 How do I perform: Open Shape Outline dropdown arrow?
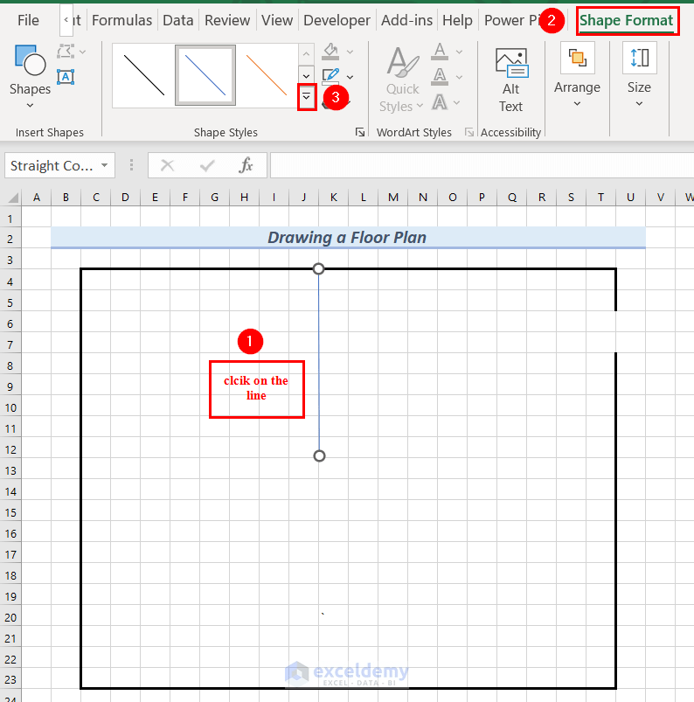[x=350, y=78]
